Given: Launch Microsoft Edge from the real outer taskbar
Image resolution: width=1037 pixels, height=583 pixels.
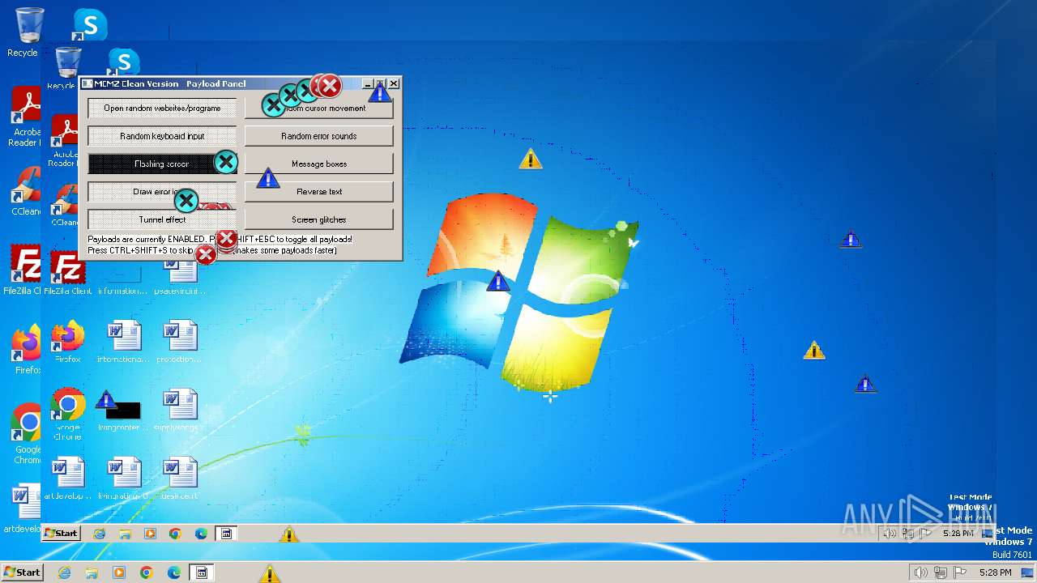Looking at the screenshot, I should click(x=174, y=572).
